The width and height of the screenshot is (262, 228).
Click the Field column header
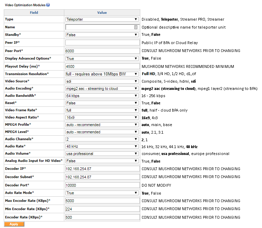tap(34, 12)
